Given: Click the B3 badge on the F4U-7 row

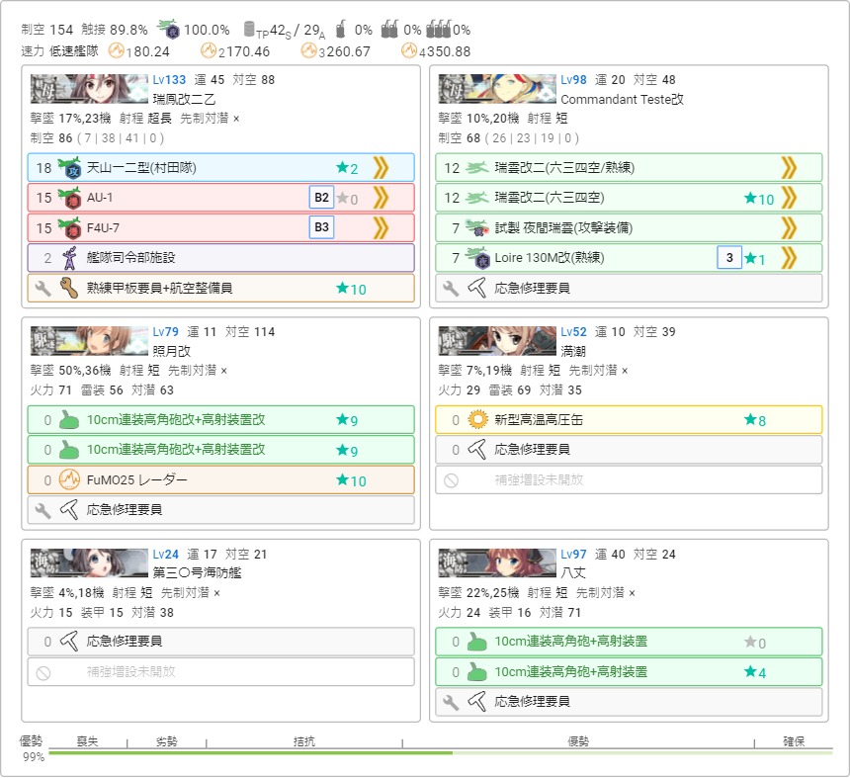Looking at the screenshot, I should (x=321, y=228).
